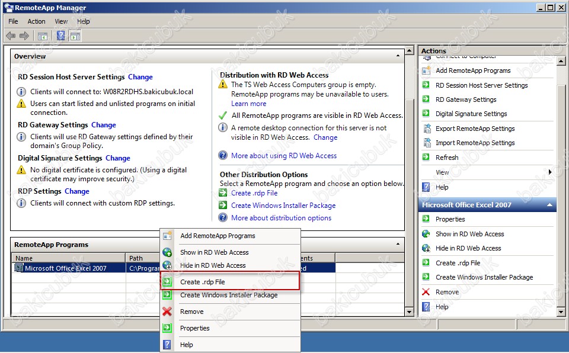569x353 pixels.
Task: Click the Actions pane scroll down arrow
Action: (561, 312)
